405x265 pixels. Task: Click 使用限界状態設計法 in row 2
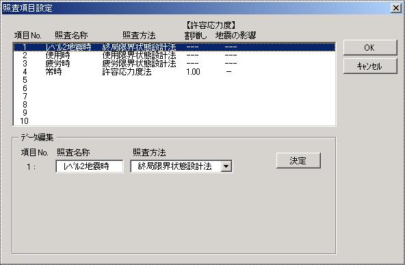pos(140,55)
